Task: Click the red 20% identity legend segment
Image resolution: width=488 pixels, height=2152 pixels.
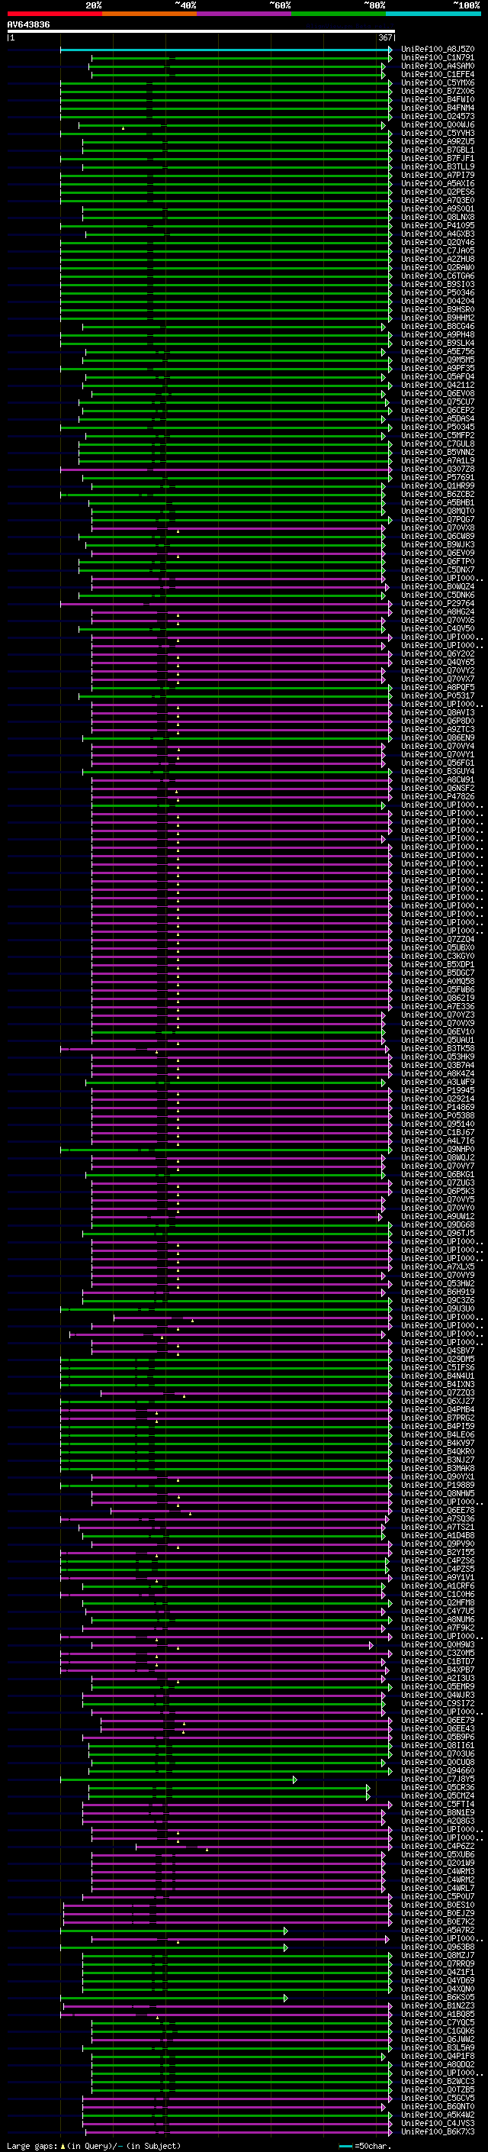Action: 54,14
